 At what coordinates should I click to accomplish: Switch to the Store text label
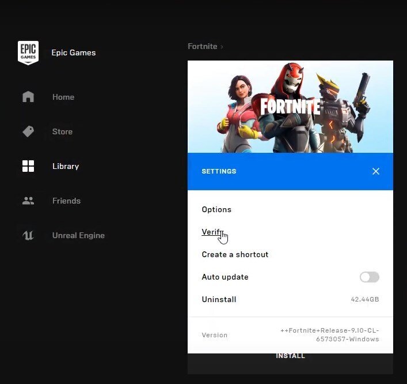(62, 131)
